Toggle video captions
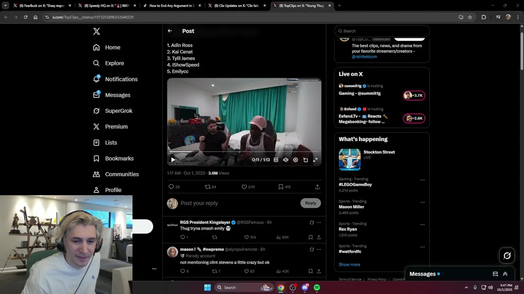This screenshot has height=294, width=524. (x=276, y=160)
